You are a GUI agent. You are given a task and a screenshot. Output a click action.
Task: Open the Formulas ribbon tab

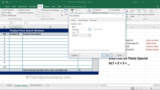click(x=33, y=6)
